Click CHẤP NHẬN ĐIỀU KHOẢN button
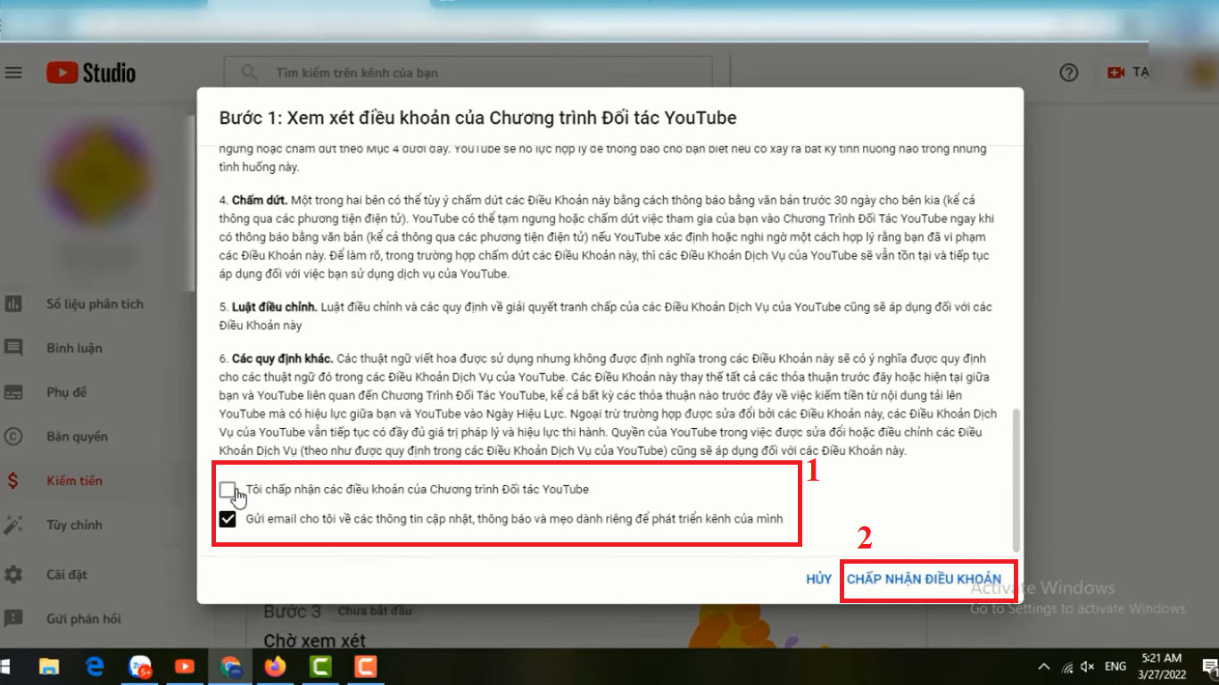Image resolution: width=1219 pixels, height=685 pixels. tap(924, 579)
